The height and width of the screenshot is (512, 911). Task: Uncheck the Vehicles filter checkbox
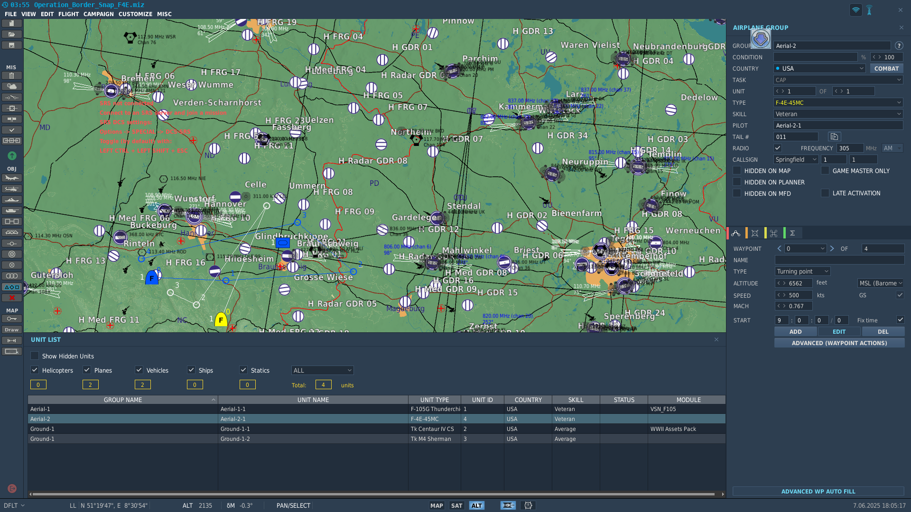139,370
